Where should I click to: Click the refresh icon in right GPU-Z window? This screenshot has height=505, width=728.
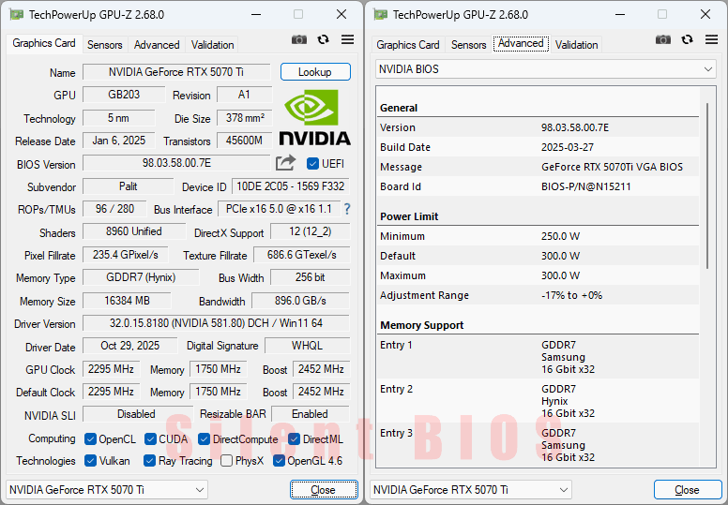click(687, 40)
